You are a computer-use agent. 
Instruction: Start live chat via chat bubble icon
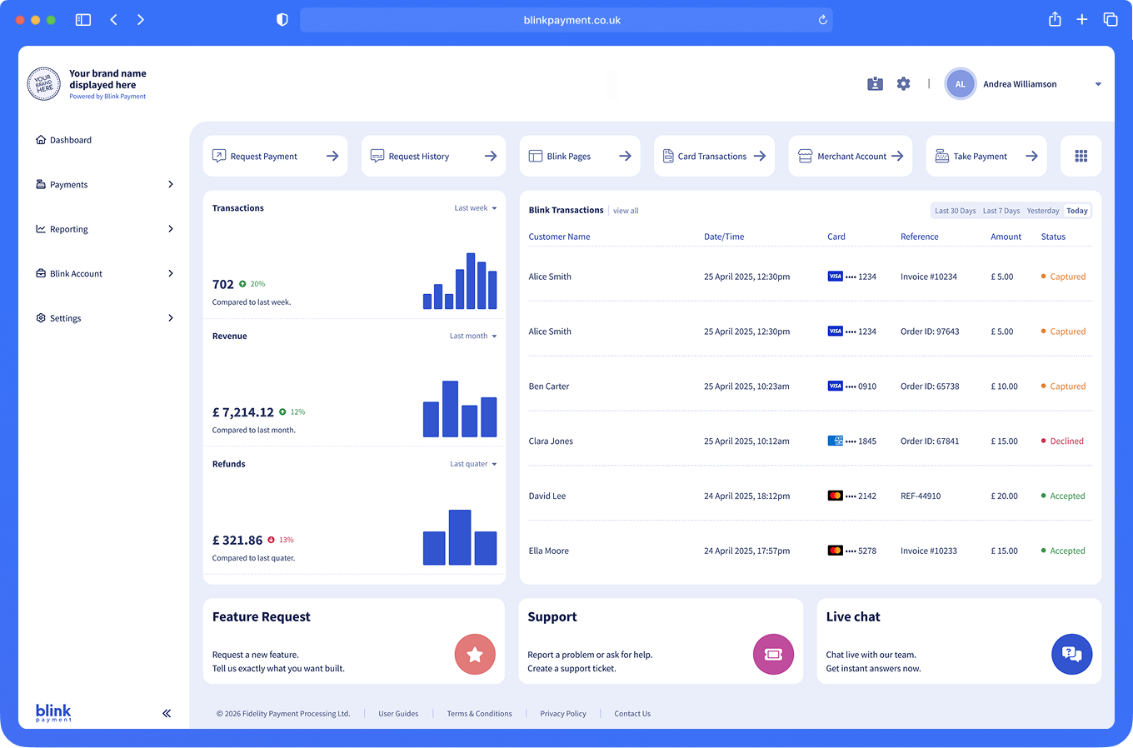(x=1071, y=655)
